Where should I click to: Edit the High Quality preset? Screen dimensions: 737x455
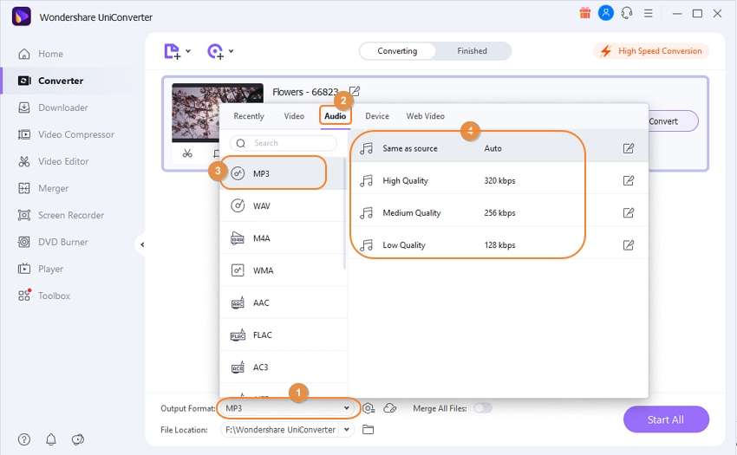tap(628, 180)
